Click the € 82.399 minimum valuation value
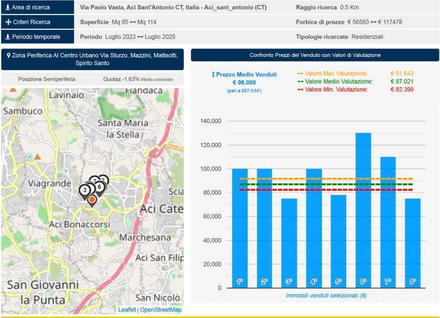This screenshot has width=440, height=318. click(x=402, y=90)
